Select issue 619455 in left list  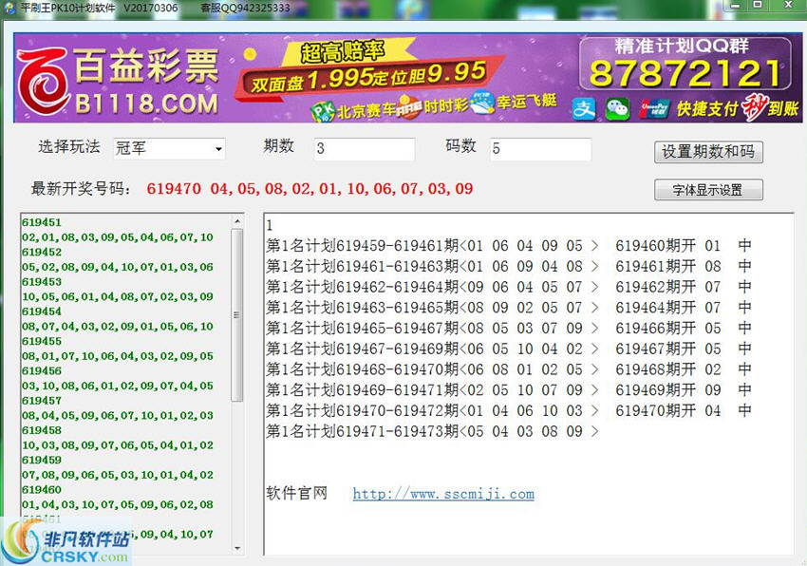pos(41,342)
